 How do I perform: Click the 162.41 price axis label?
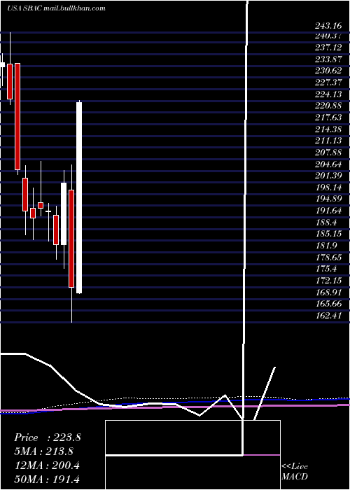[328, 315]
